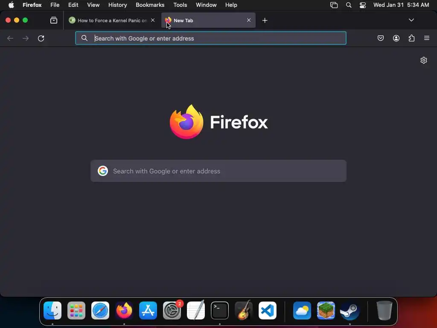Click the magnifier icon in address bar

pyautogui.click(x=84, y=38)
